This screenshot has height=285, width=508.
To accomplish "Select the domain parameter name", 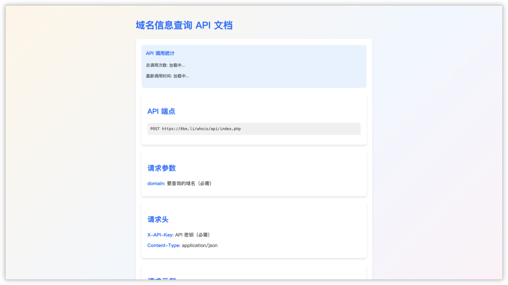I will tap(156, 183).
